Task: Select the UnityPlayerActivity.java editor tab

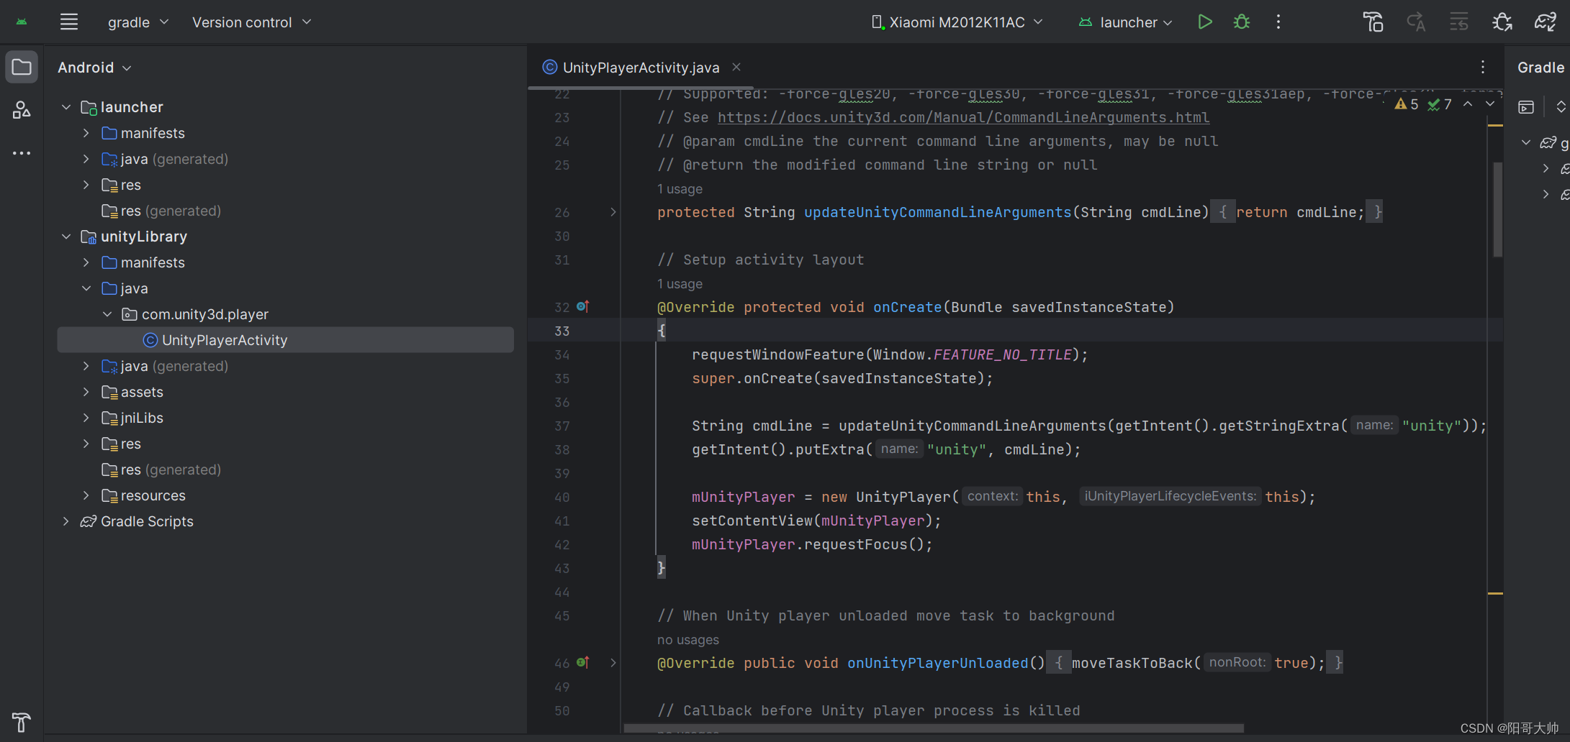Action: (641, 68)
